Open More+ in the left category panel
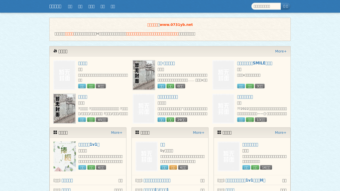The width and height of the screenshot is (340, 191). (116, 132)
